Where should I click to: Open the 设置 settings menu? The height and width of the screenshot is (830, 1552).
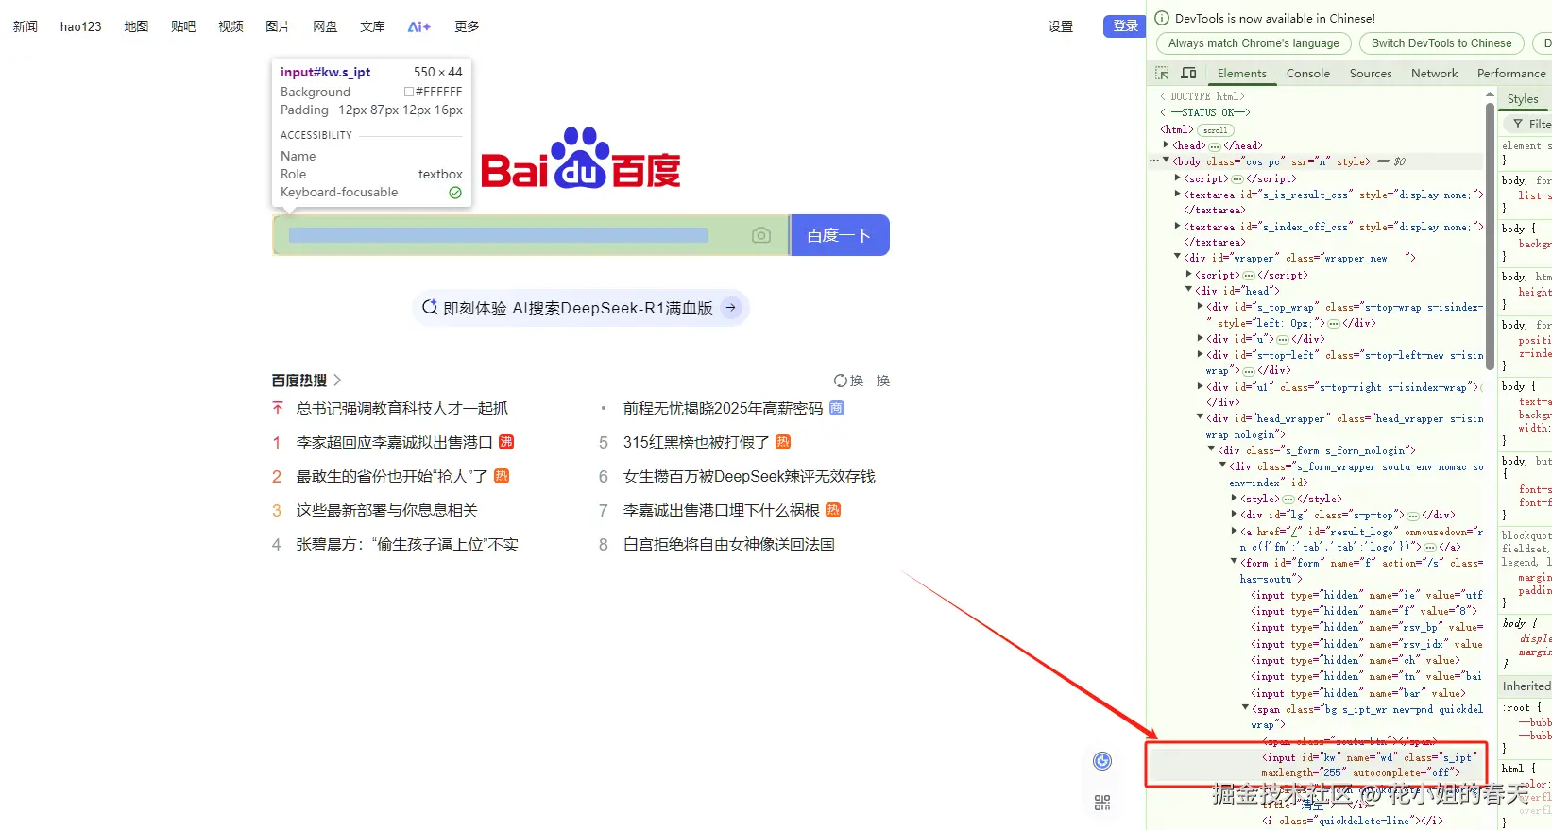pos(1061,26)
